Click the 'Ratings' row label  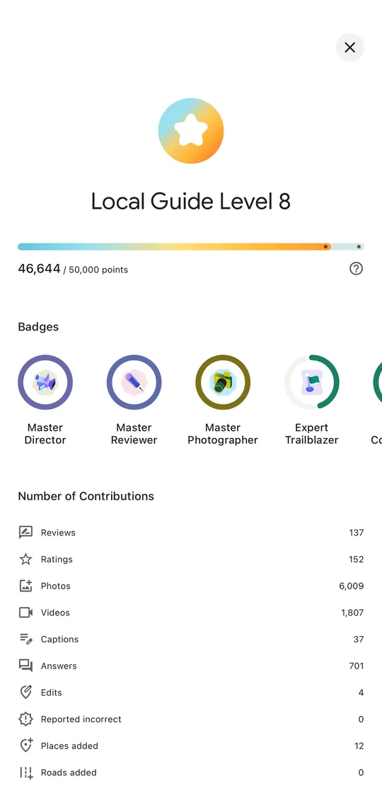point(57,560)
